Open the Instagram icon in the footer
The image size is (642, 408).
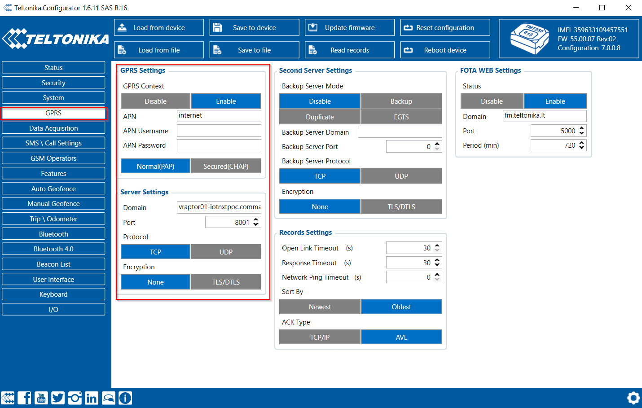75,398
